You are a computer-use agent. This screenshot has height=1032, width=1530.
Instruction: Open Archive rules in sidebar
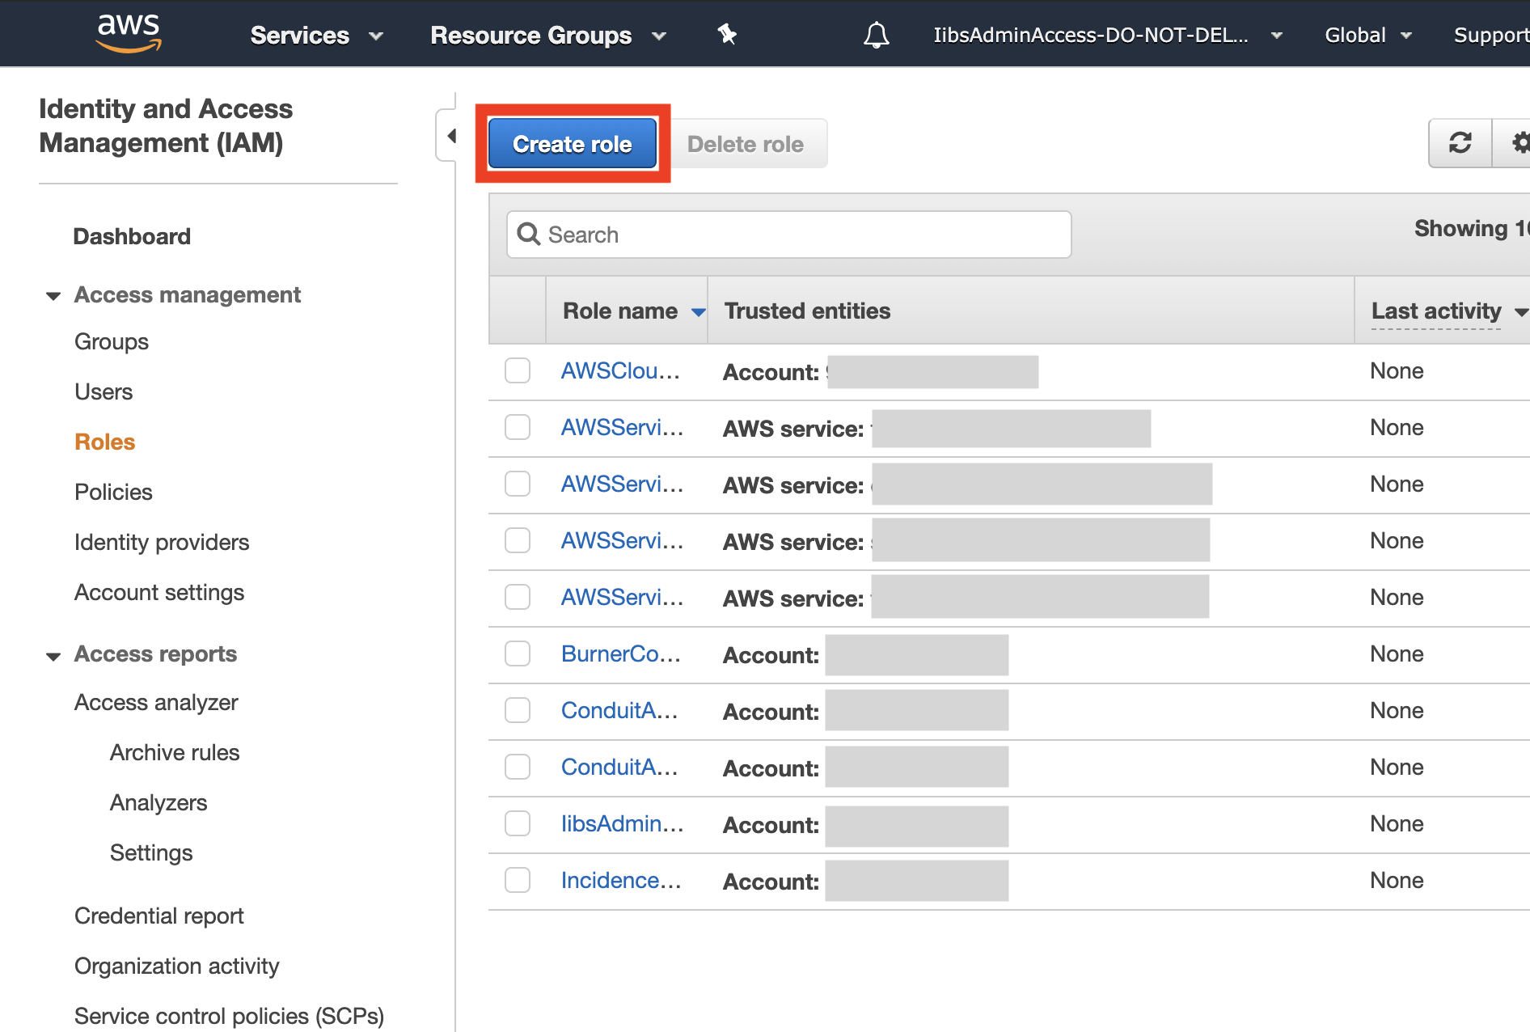[x=175, y=752]
